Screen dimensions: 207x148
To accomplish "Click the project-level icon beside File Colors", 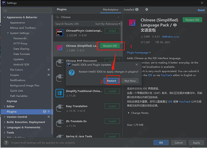I will (49, 69).
